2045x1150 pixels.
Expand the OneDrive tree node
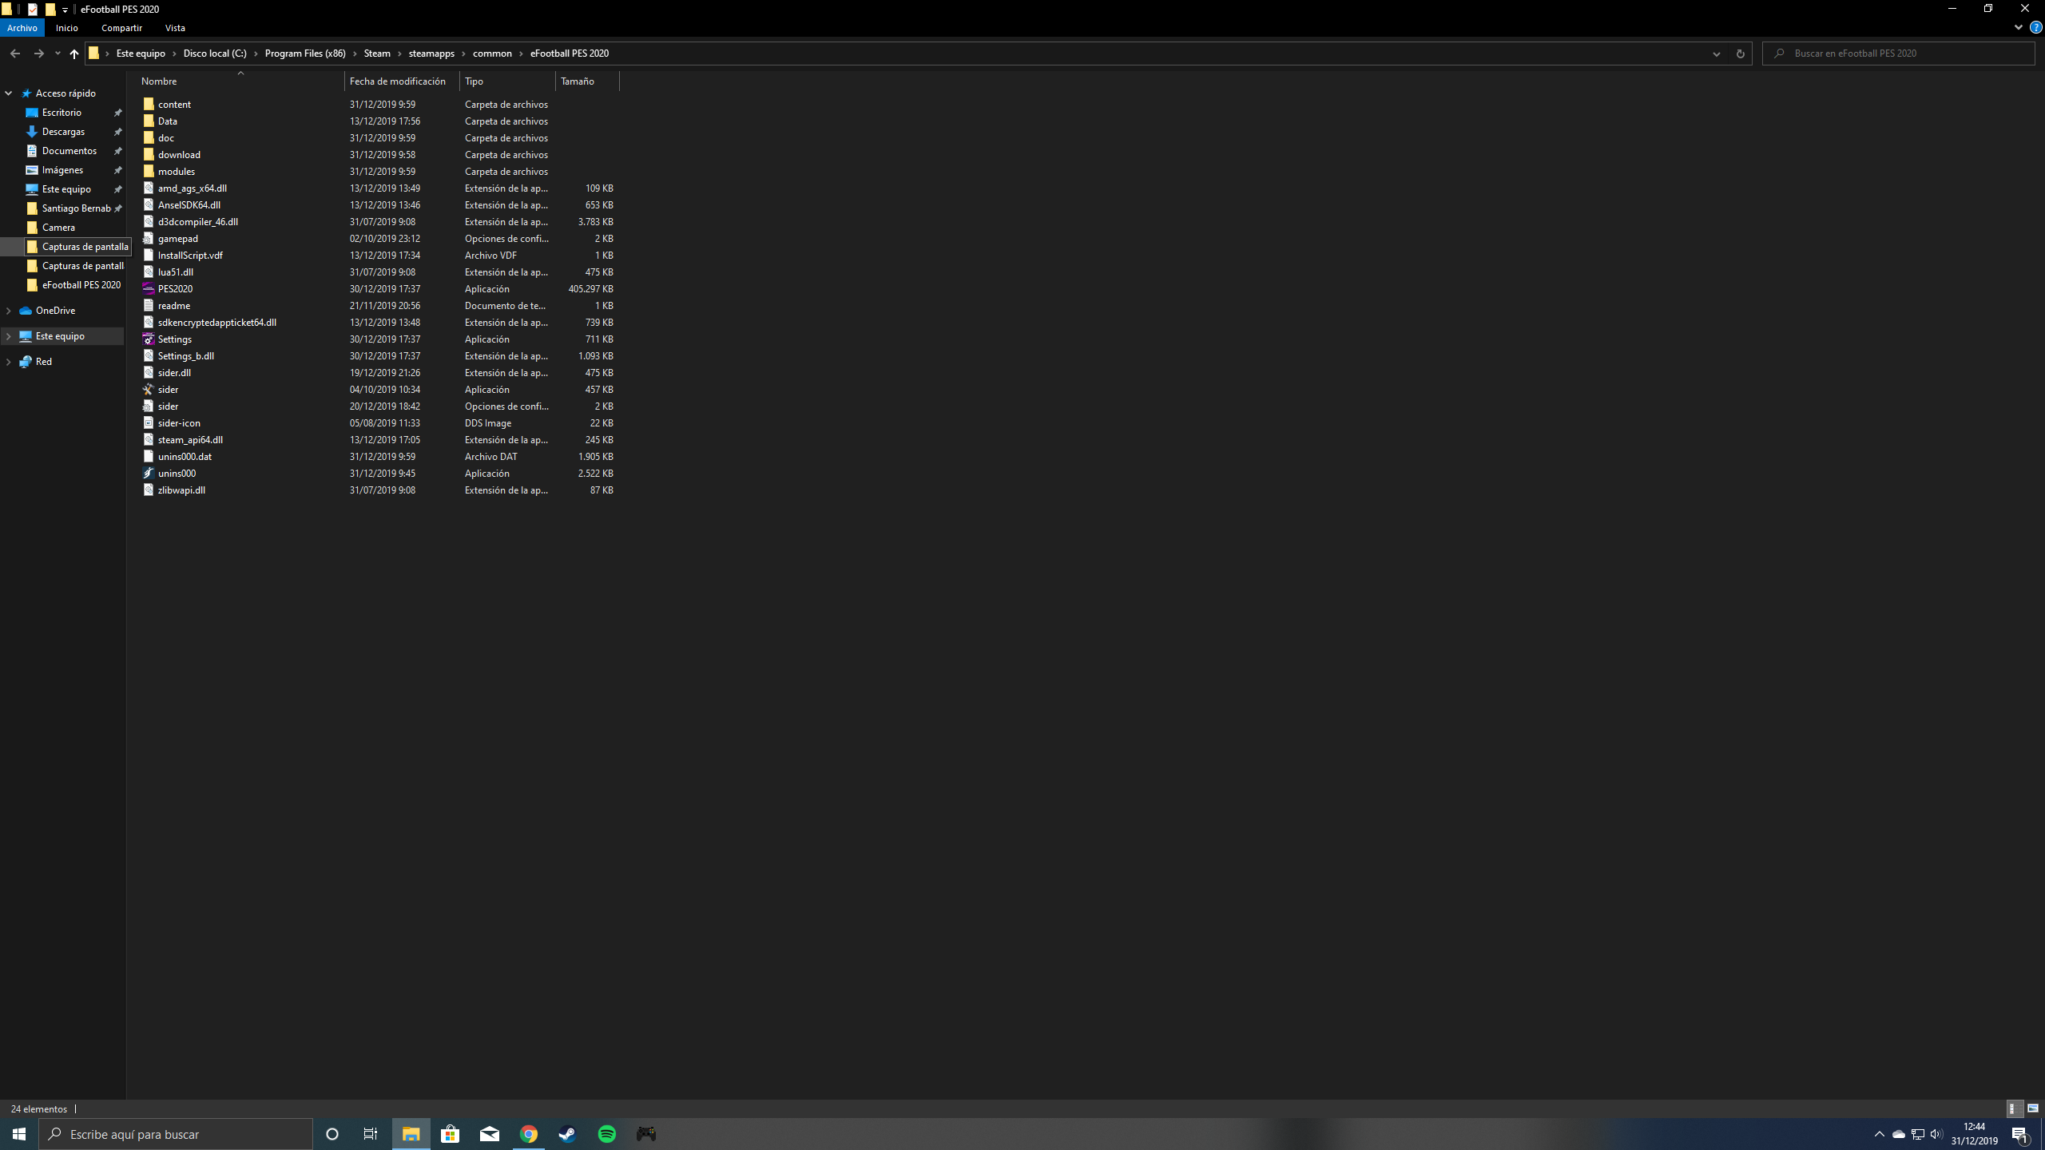pos(9,311)
